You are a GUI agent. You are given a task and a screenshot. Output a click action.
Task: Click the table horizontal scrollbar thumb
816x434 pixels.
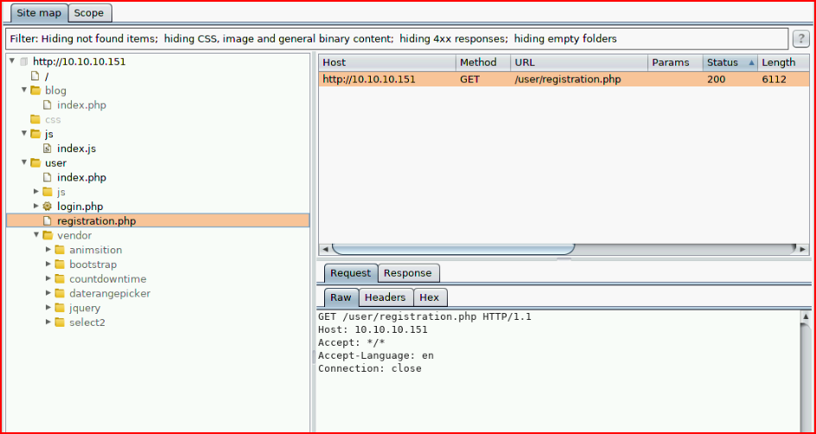(453, 249)
